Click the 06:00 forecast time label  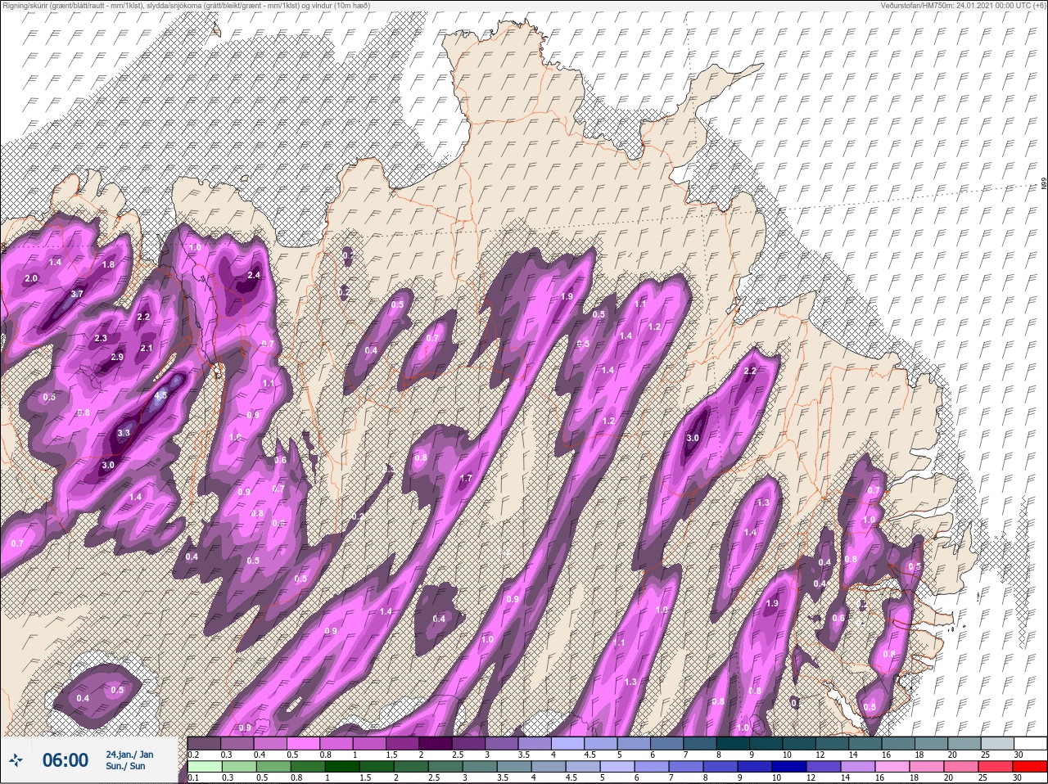(65, 760)
